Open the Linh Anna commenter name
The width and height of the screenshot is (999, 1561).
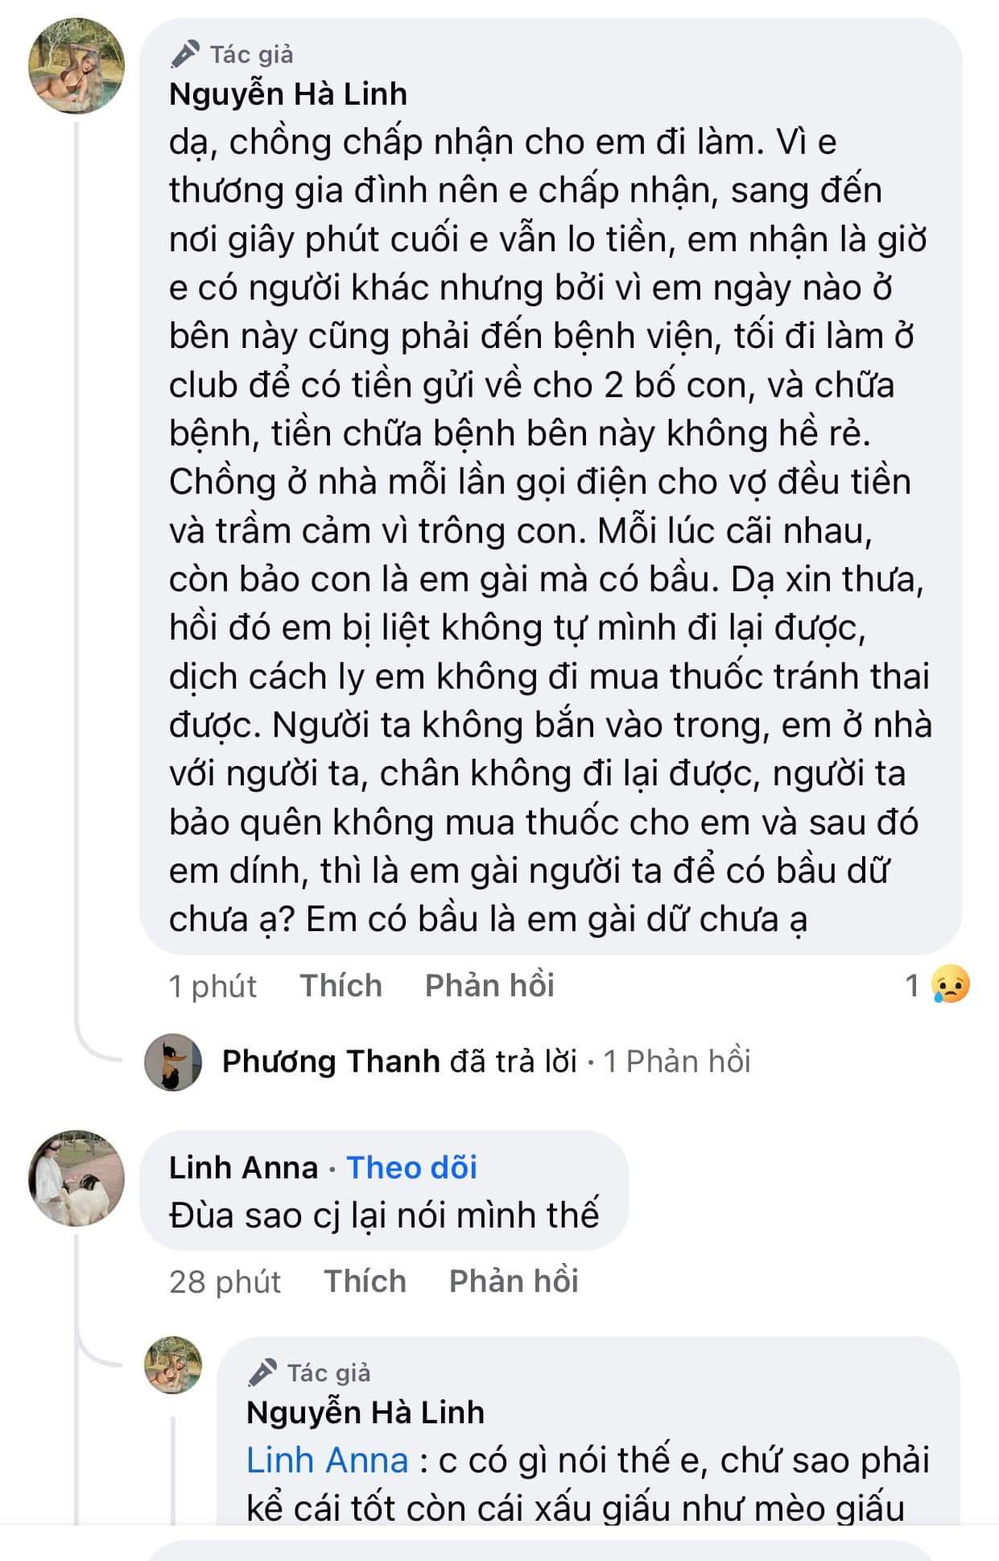(243, 1167)
